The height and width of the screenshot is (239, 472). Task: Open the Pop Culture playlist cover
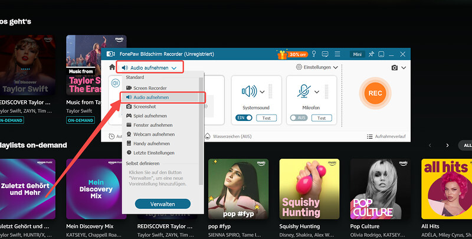[x=381, y=189]
